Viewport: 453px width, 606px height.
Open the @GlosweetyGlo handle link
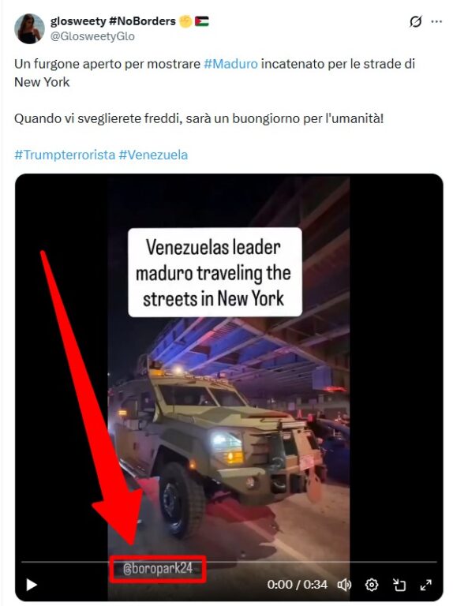click(x=93, y=36)
